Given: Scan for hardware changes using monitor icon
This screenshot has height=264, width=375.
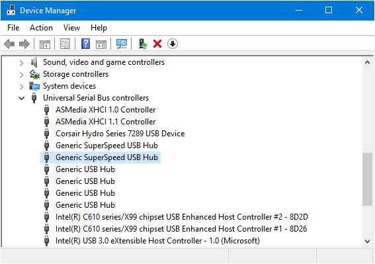Looking at the screenshot, I should click(x=122, y=44).
